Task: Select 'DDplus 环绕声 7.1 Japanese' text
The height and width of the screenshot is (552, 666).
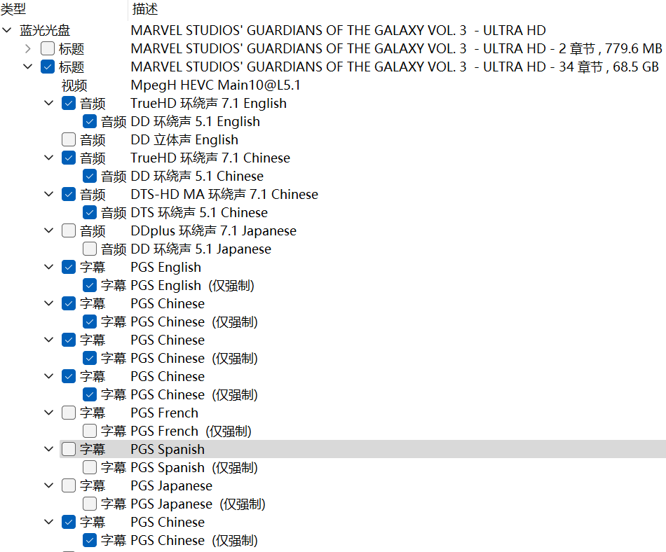Action: tap(214, 230)
